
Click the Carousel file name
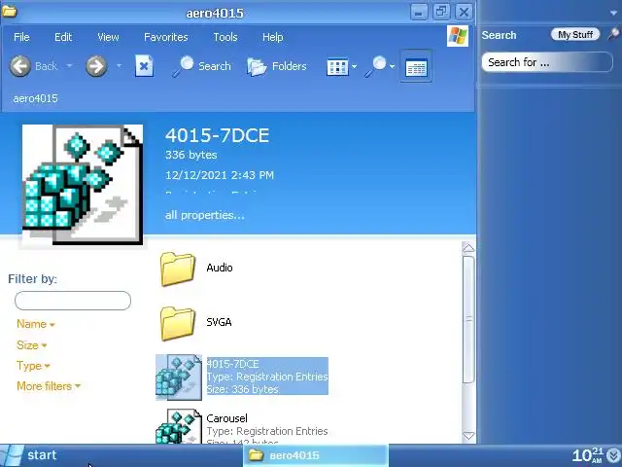(226, 418)
